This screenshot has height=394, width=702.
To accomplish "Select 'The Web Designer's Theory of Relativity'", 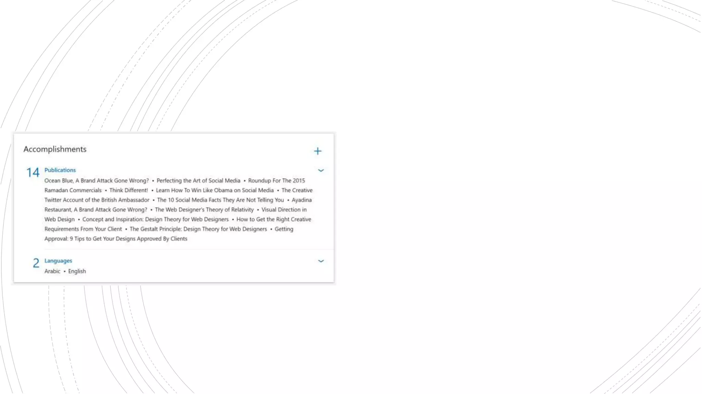I will tap(204, 210).
